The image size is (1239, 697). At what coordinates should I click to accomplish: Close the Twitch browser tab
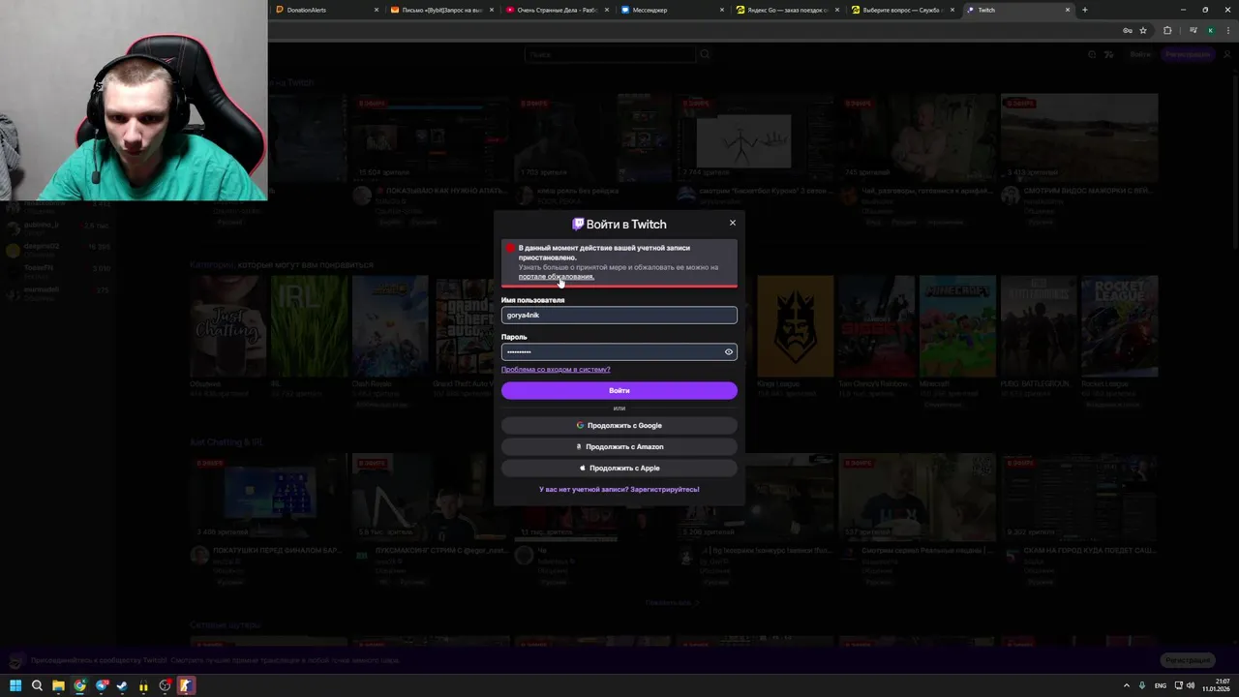1068,10
